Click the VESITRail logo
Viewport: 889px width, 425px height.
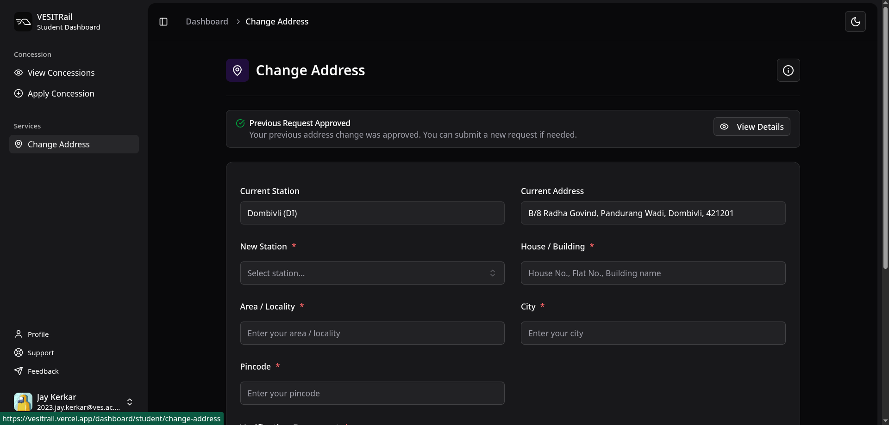[x=23, y=21]
